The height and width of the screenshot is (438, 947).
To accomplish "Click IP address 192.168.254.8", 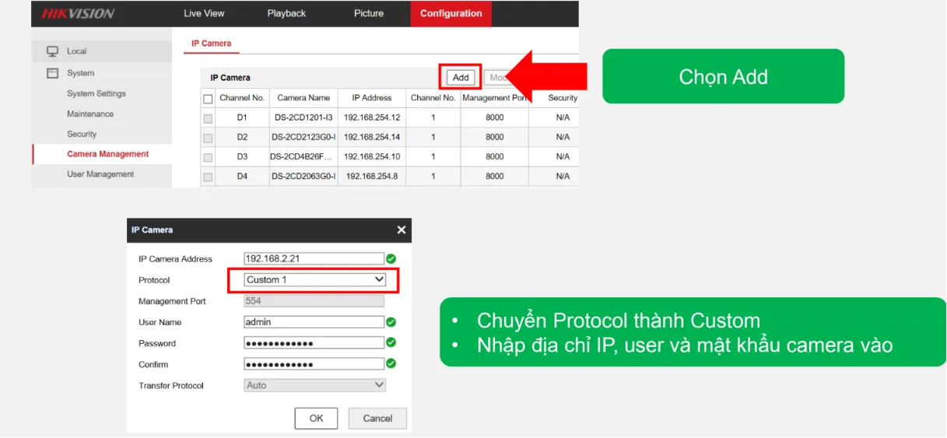I will pyautogui.click(x=372, y=177).
